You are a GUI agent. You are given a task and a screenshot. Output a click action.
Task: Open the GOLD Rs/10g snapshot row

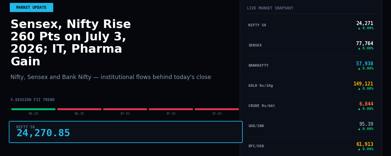point(311,86)
